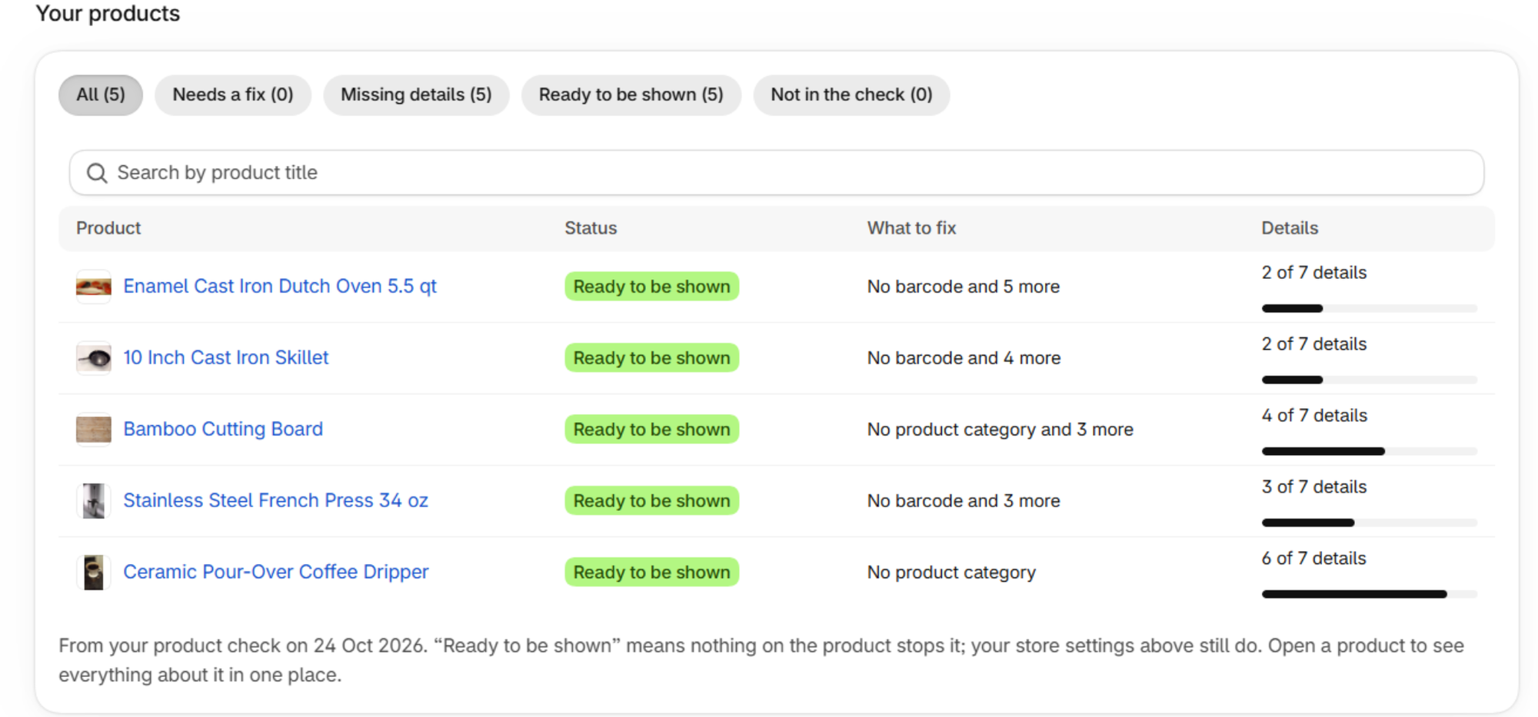Click the Product column header
The width and height of the screenshot is (1538, 717).
108,228
